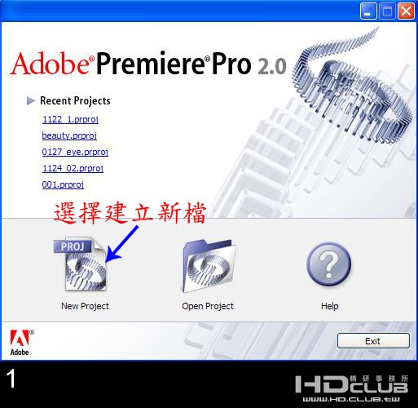Select the Open Project text label

click(x=208, y=306)
